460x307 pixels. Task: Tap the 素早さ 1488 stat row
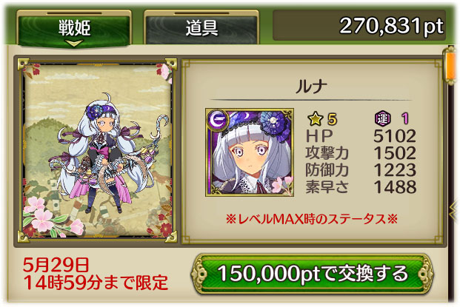click(361, 187)
